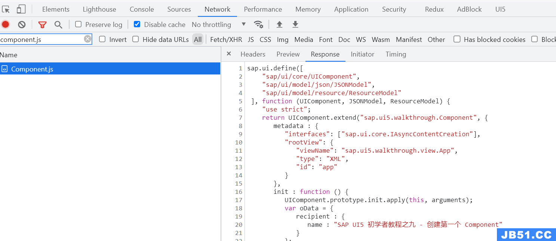Click the red record network log button
This screenshot has height=241, width=556.
point(5,24)
